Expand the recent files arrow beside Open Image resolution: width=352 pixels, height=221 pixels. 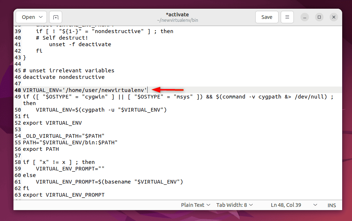click(x=41, y=17)
